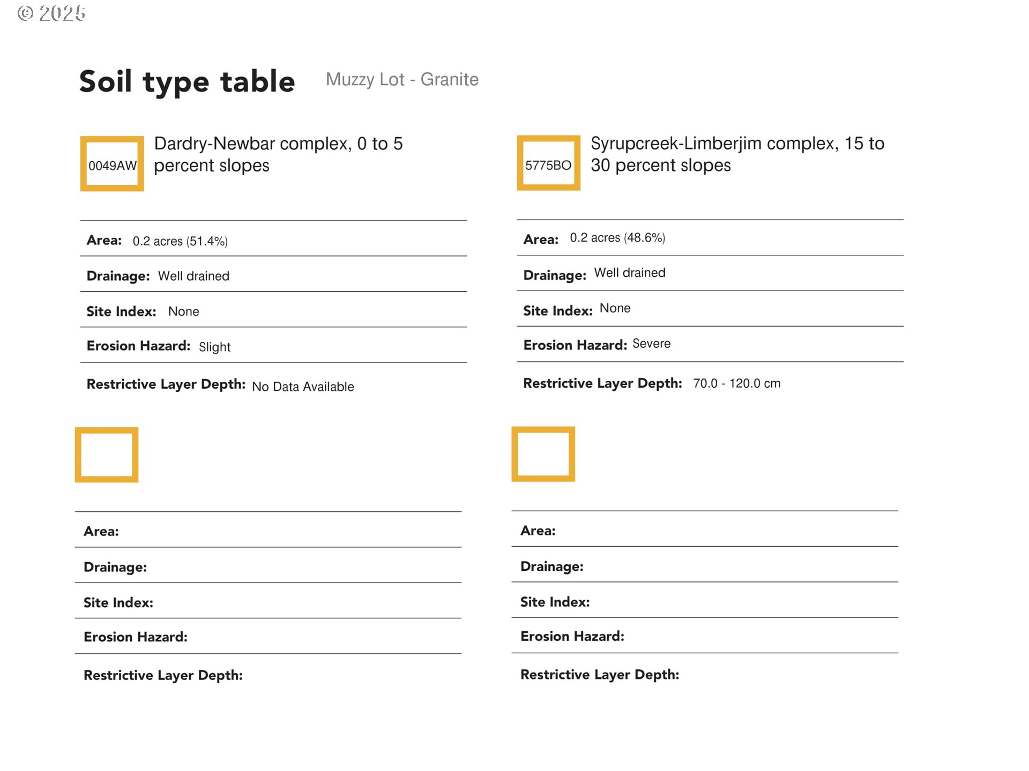Click the empty bottom-left Area label
The image size is (1029, 771).
click(x=101, y=531)
